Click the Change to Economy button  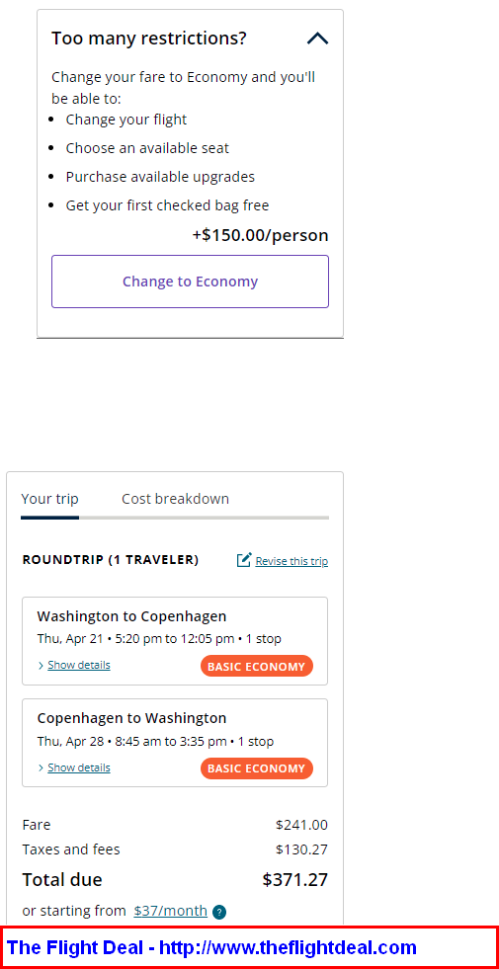click(x=190, y=282)
